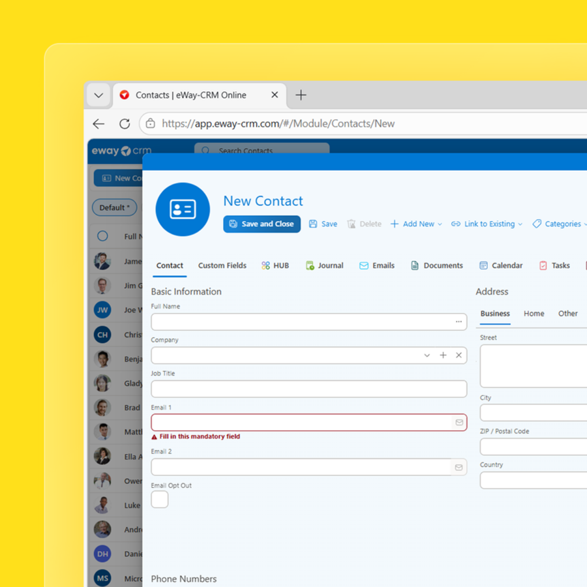The height and width of the screenshot is (587, 587).
Task: Open a new browser tab
Action: [x=301, y=95]
